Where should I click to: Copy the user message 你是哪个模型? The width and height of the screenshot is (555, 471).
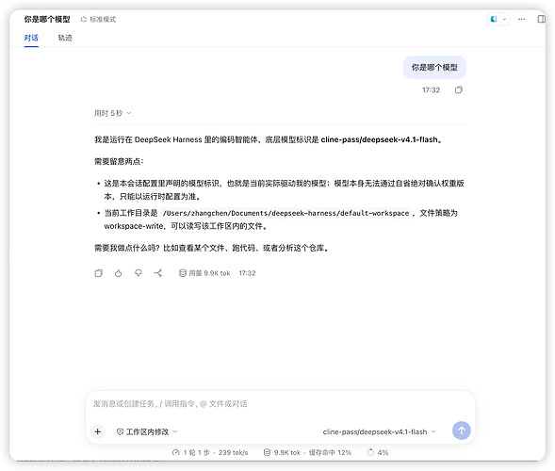point(459,89)
